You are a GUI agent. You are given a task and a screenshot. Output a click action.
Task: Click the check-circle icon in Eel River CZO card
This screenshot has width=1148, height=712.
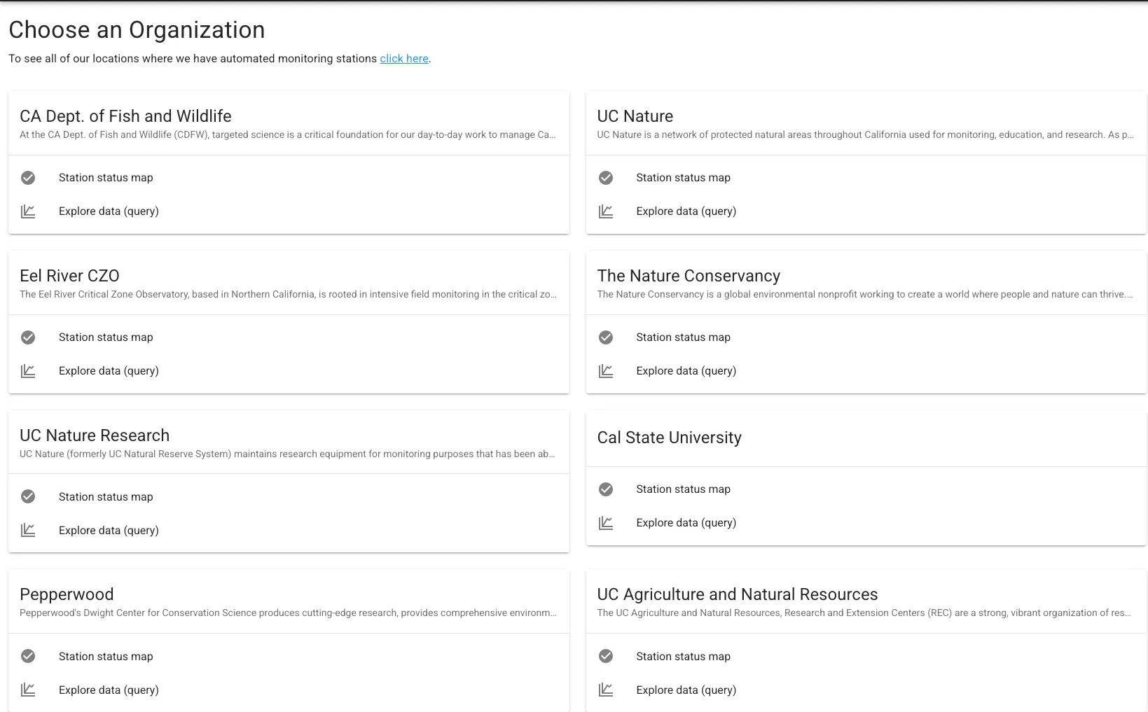pos(28,337)
